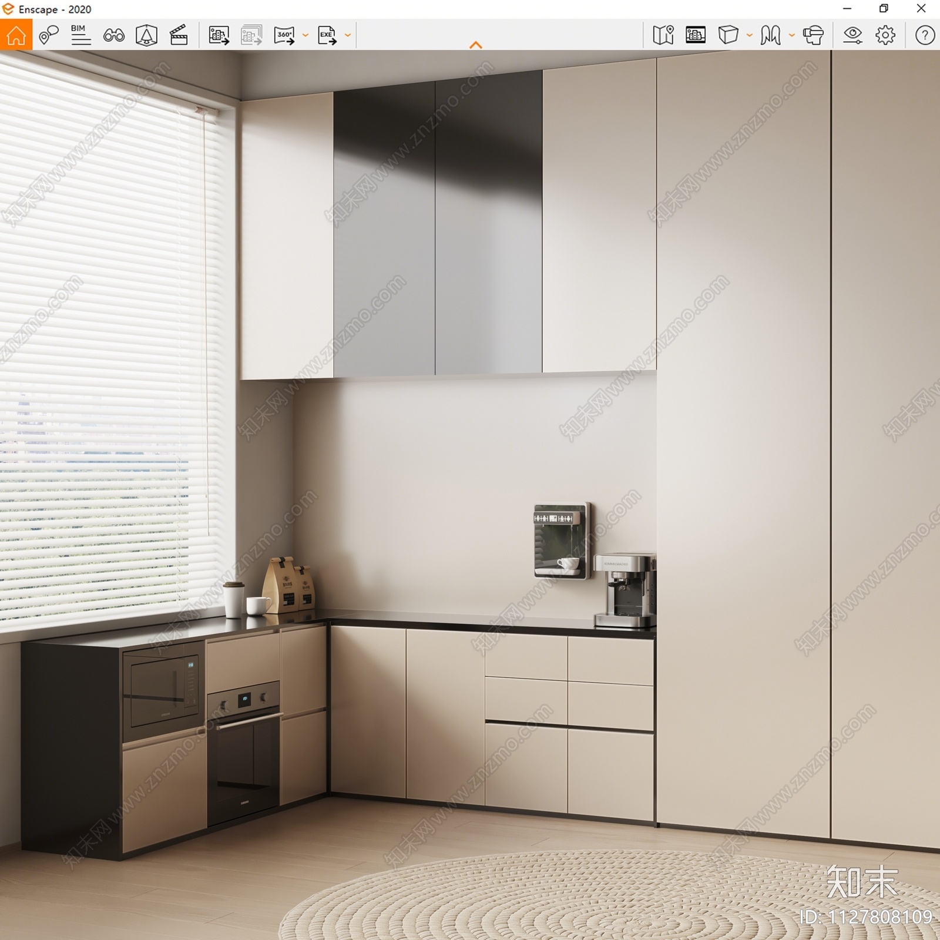
Task: Minimize the Enscape window
Action: click(847, 9)
